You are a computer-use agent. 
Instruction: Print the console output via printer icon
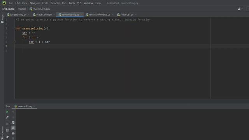click(13, 133)
